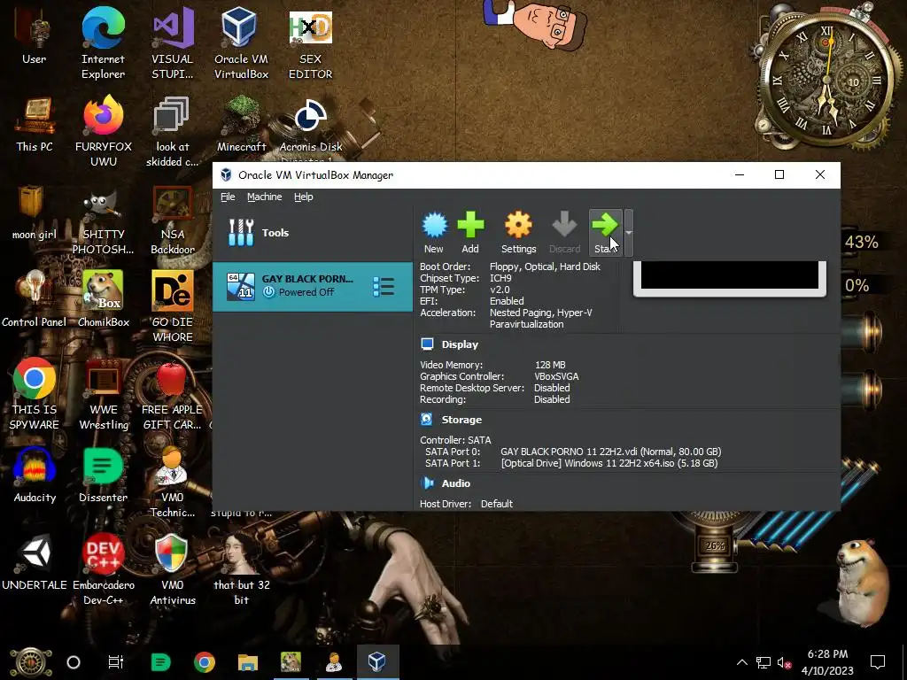
Task: Open the notification center icon
Action: (878, 662)
